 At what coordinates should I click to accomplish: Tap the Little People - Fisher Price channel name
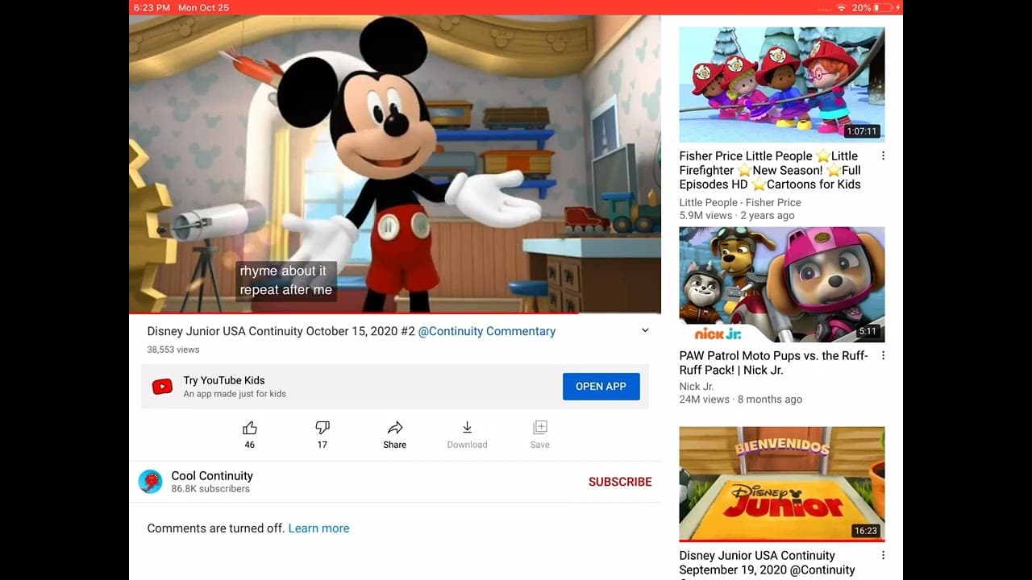pos(740,203)
